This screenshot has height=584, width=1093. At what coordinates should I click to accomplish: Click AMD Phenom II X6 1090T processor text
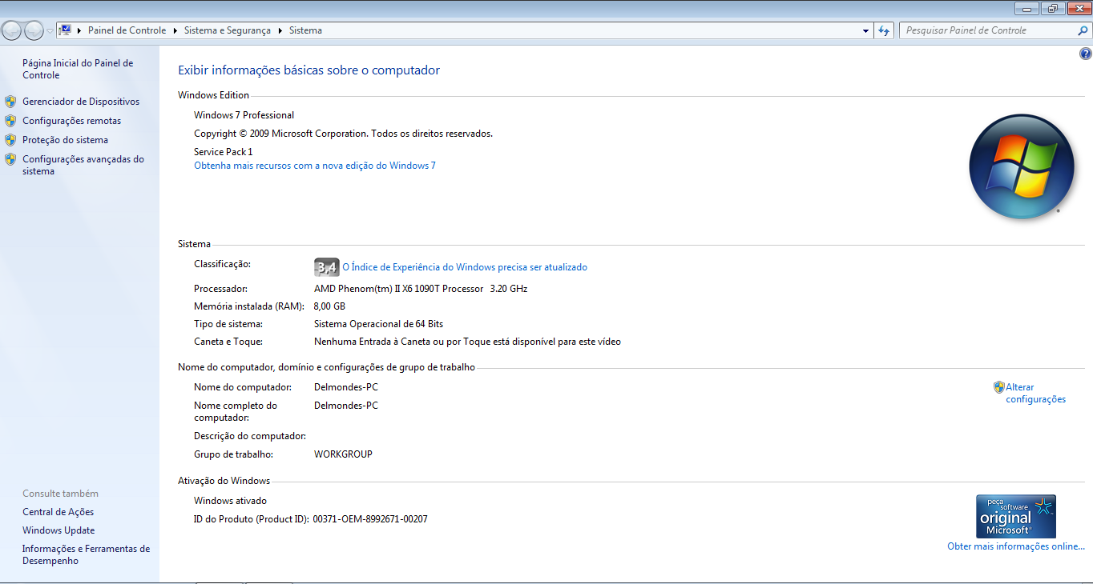tap(421, 289)
